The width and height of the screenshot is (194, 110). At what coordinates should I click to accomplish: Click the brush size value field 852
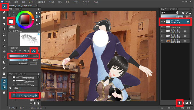pos(33,56)
